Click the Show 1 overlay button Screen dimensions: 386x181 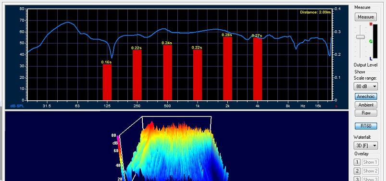(x=370, y=162)
